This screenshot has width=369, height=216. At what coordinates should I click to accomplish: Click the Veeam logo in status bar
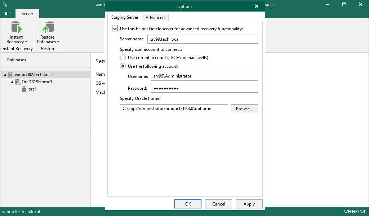[x=354, y=212]
